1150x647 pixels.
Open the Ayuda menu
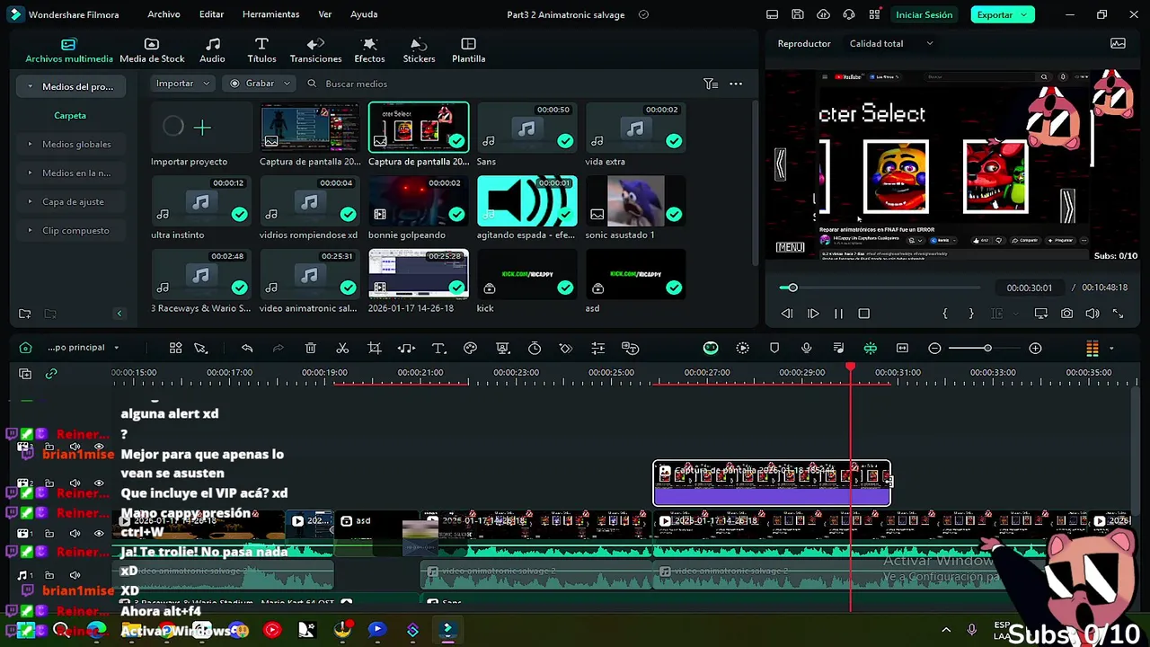click(364, 14)
